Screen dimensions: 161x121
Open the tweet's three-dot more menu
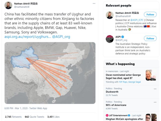click(x=94, y=3)
